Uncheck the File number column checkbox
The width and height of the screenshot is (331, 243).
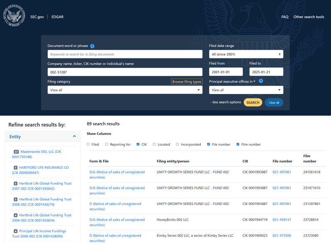[209, 144]
